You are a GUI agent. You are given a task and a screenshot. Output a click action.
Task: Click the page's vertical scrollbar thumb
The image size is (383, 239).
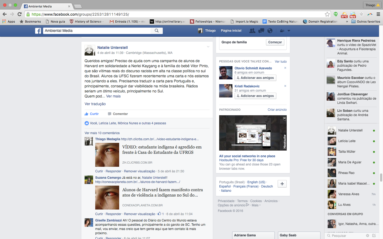pyautogui.click(x=381, y=177)
